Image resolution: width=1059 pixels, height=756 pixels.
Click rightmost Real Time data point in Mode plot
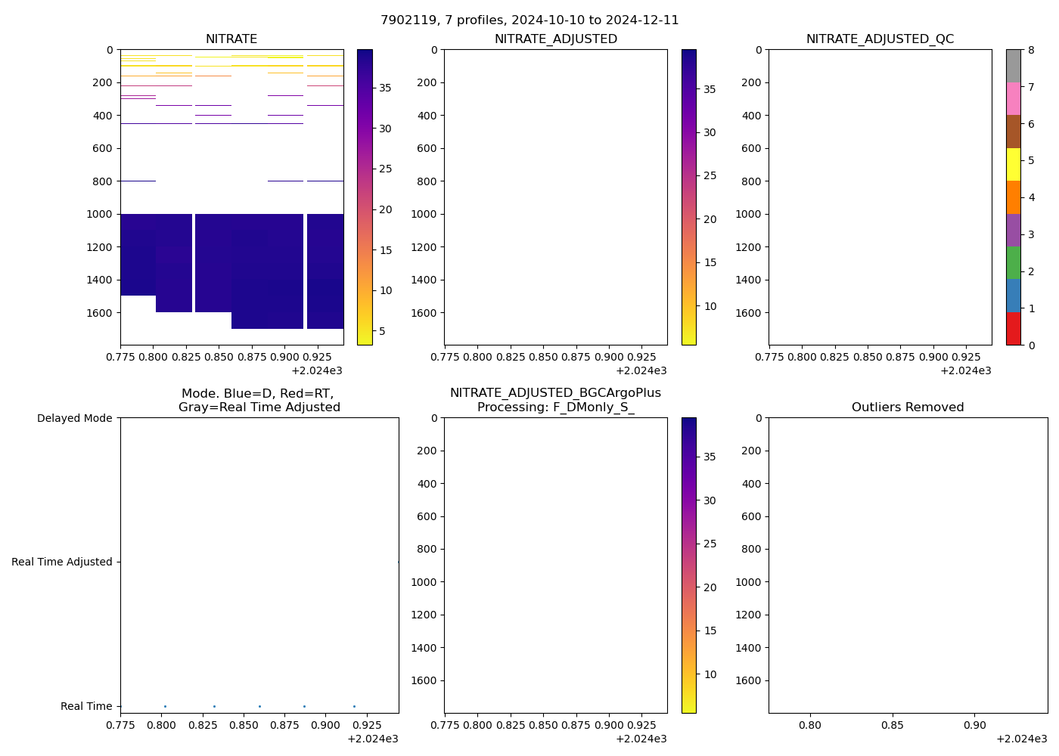[x=354, y=706]
